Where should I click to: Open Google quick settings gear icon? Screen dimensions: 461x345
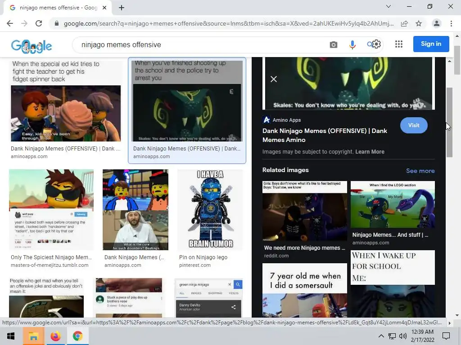point(376,44)
